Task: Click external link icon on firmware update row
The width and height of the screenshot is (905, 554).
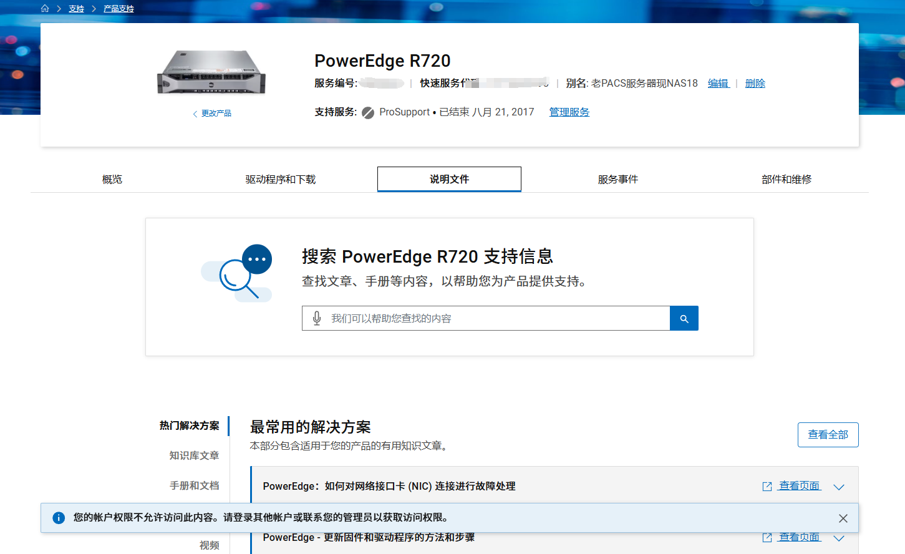Action: point(767,538)
